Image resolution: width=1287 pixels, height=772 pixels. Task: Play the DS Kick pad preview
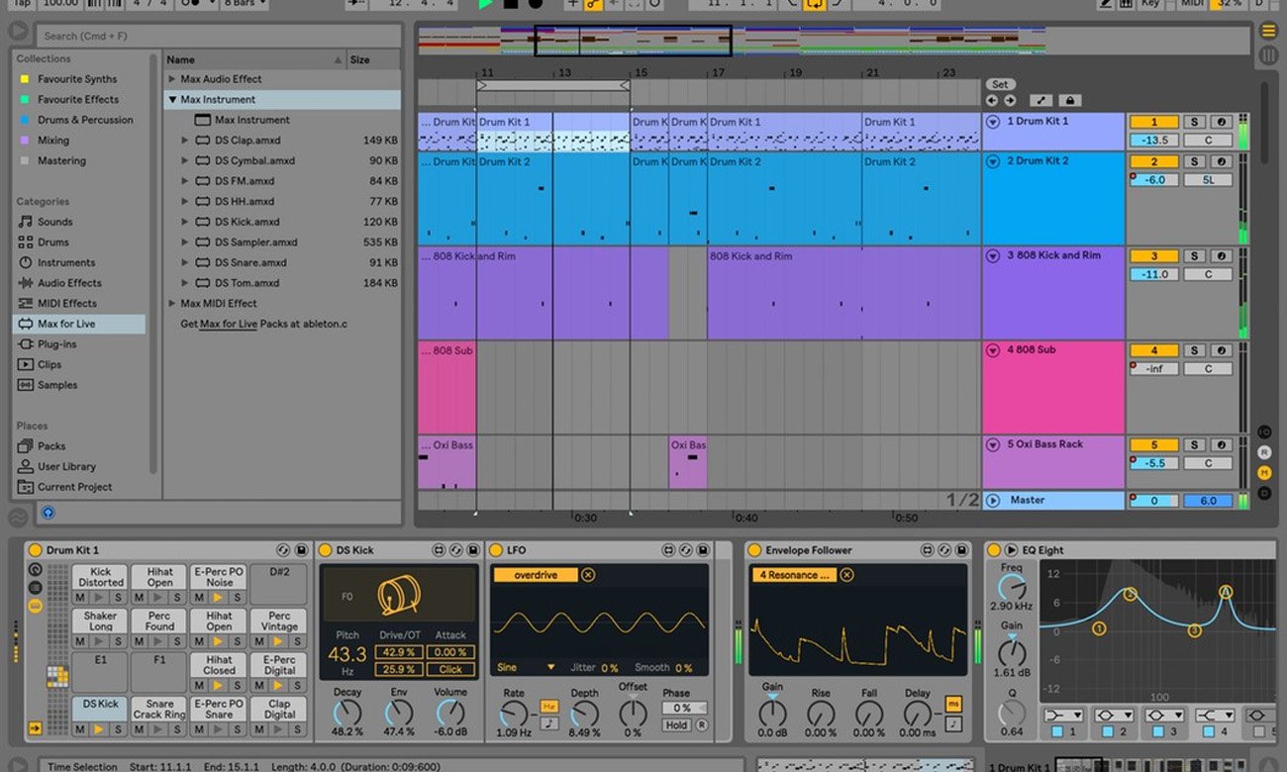99,729
